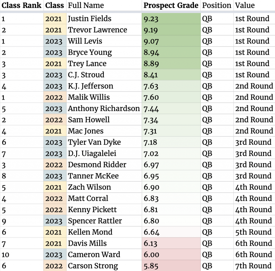Select Will Levis's blue 2023 class cell
Viewport: 275px width, 271px height.
pos(55,41)
